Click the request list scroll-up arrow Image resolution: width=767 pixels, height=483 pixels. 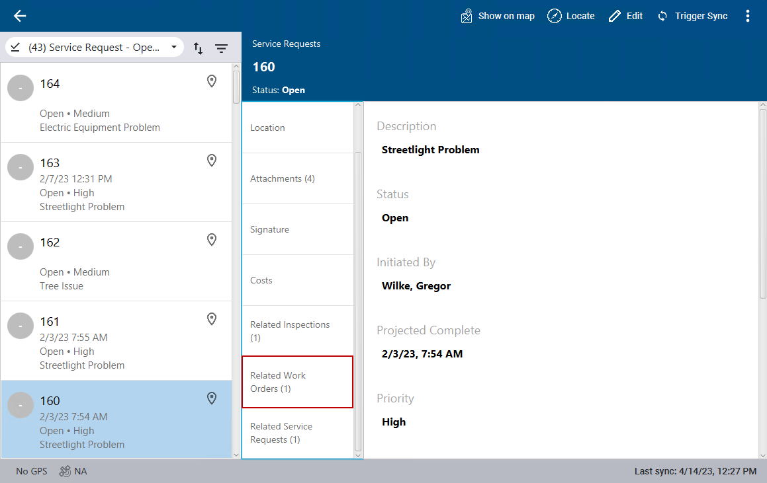(x=236, y=67)
